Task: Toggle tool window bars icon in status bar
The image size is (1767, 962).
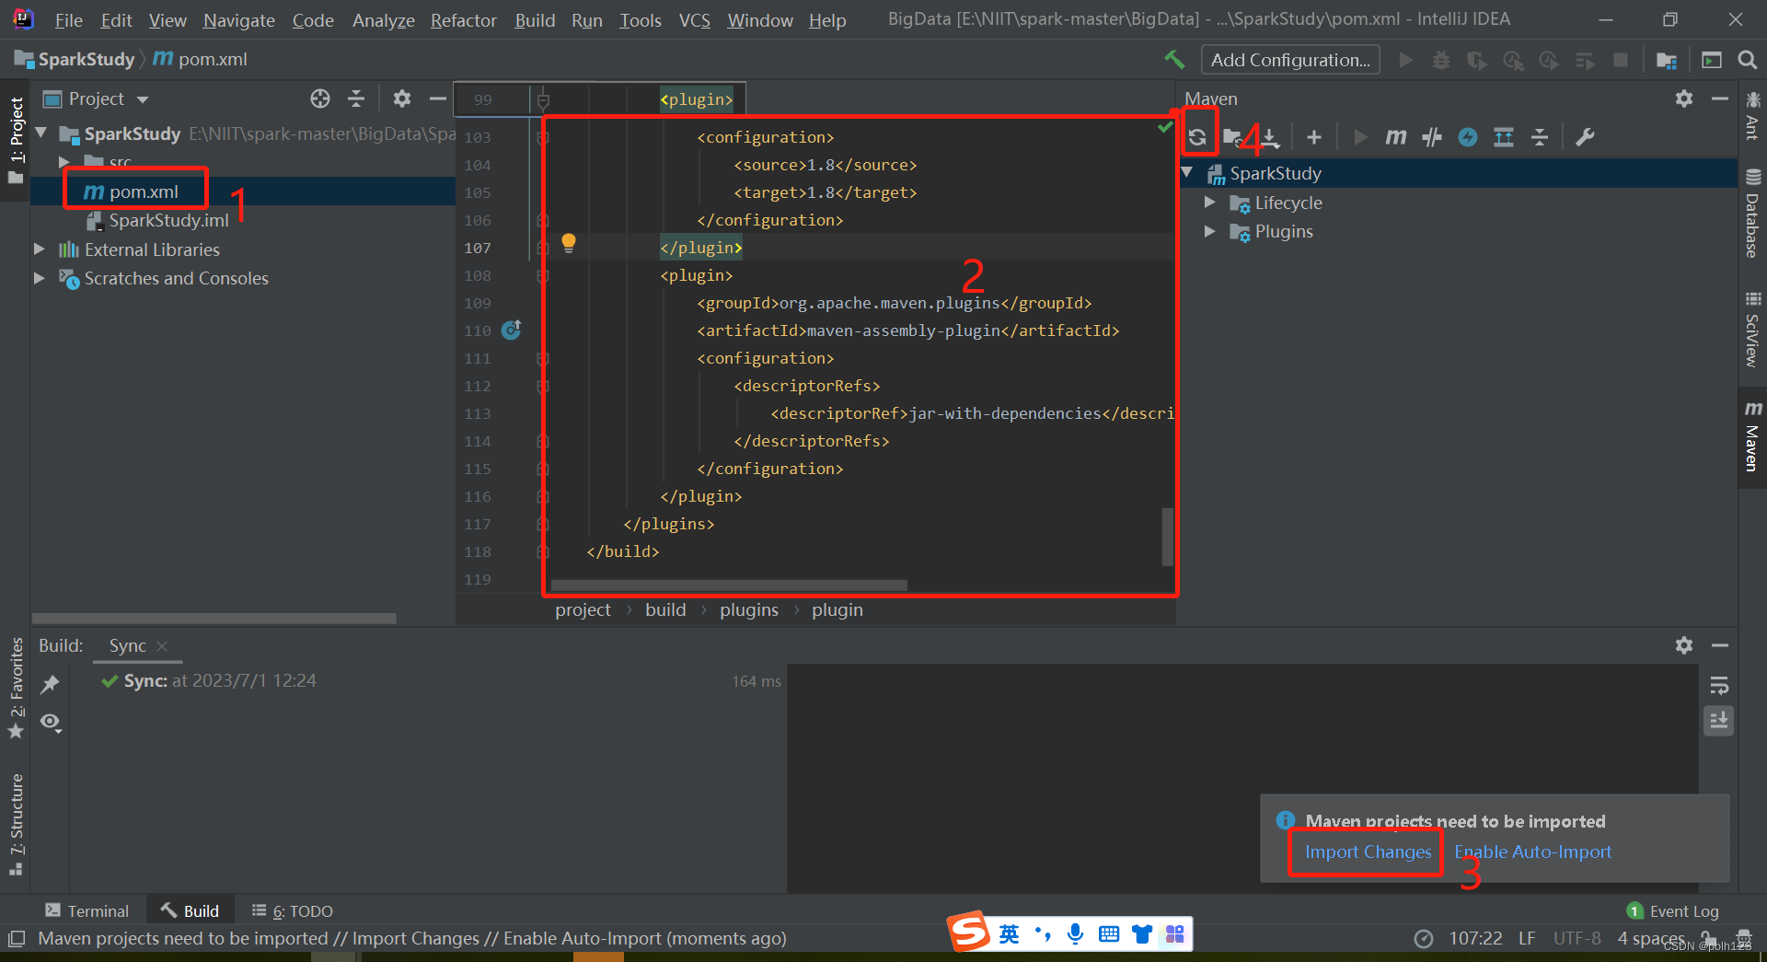Action: click(17, 939)
